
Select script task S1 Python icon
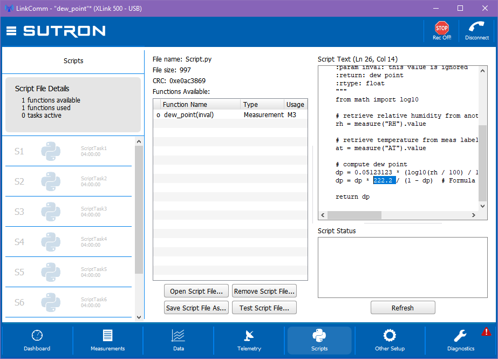[x=51, y=151]
